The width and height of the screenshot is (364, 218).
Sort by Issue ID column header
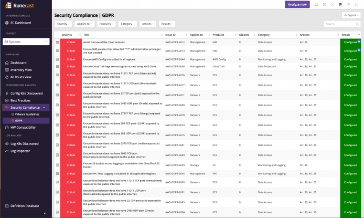170,35
